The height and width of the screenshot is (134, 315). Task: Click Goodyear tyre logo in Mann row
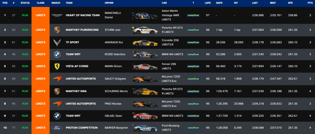[193, 66]
